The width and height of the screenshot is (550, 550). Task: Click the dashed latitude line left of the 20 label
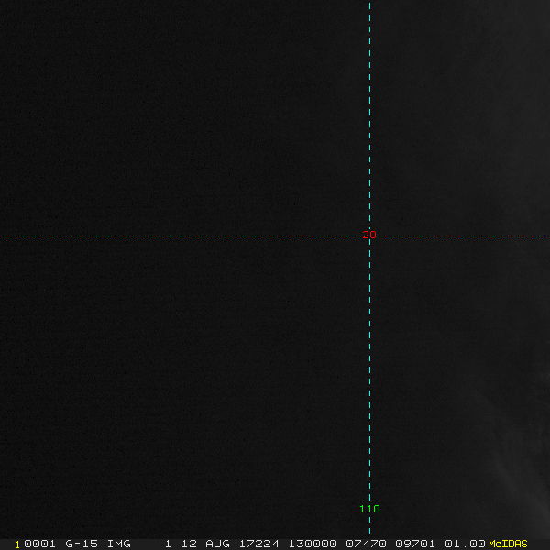183,236
